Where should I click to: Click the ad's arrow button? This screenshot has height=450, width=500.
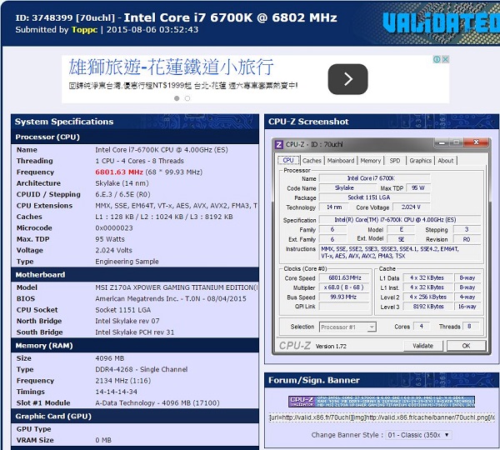[x=347, y=79]
